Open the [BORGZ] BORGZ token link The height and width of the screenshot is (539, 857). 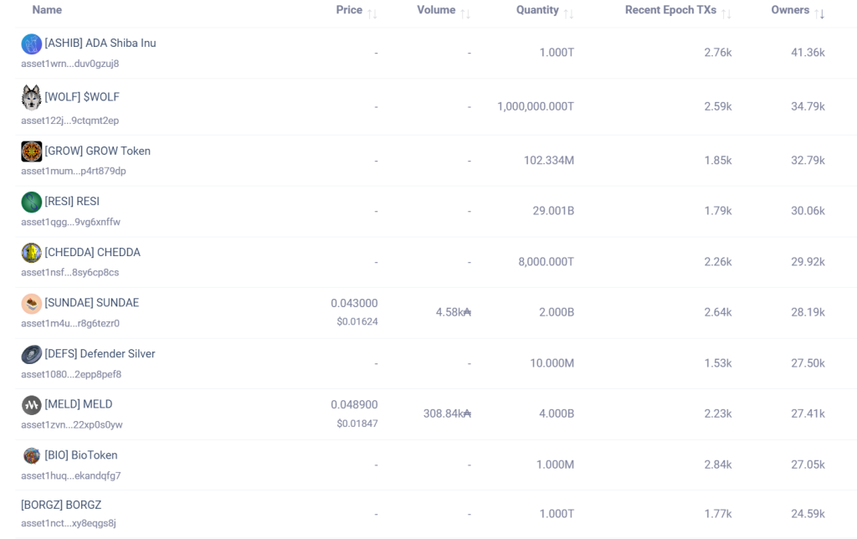point(61,505)
